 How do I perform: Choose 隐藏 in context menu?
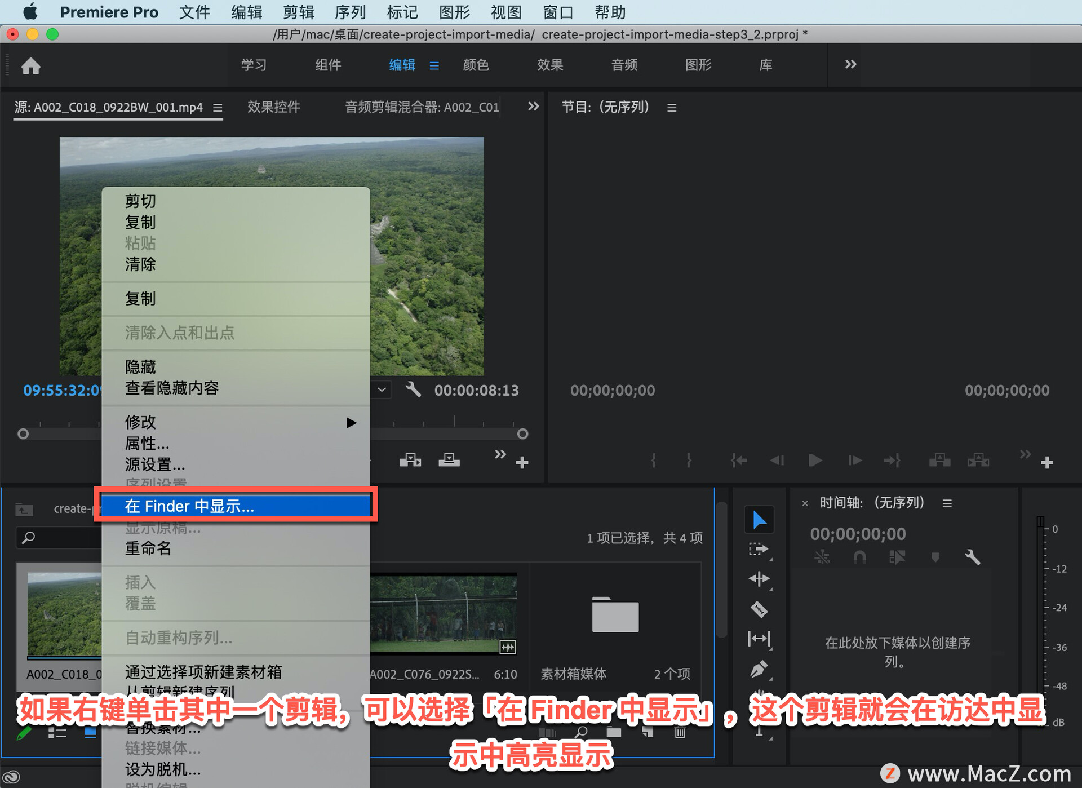point(236,367)
